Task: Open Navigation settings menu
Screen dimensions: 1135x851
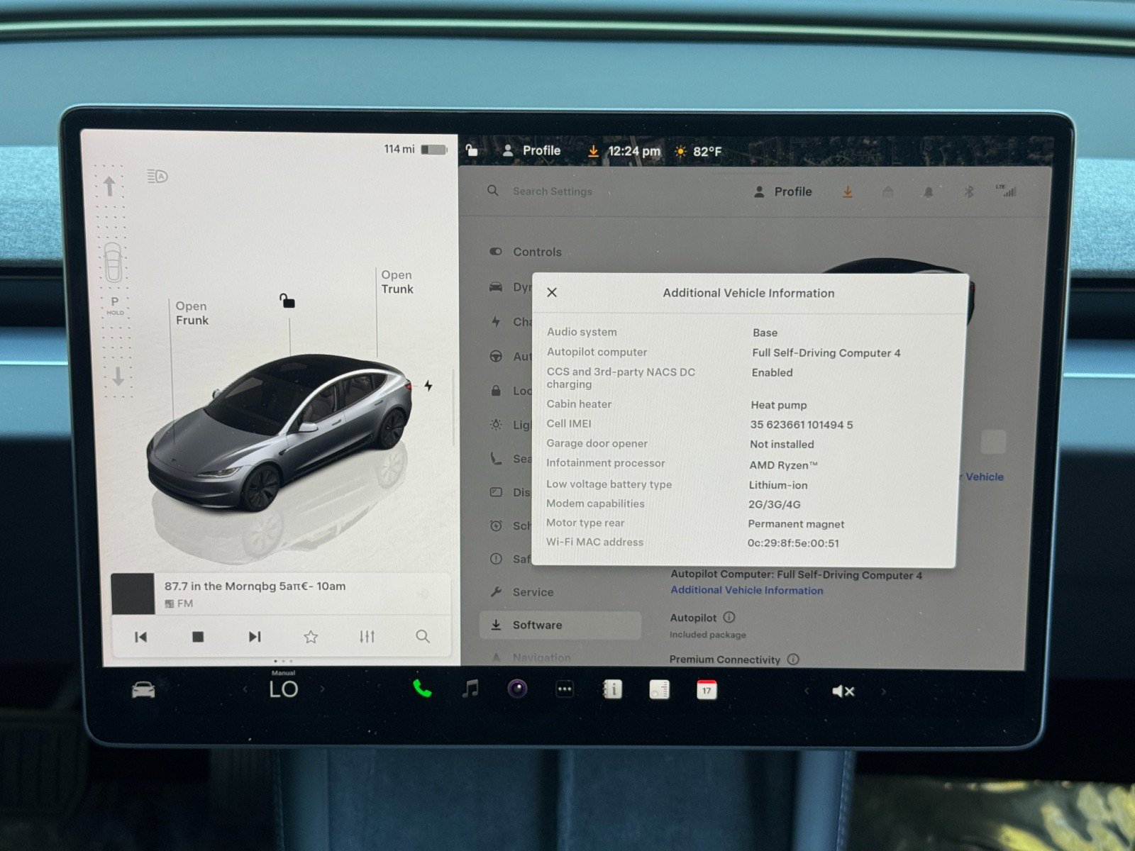Action: (532, 657)
